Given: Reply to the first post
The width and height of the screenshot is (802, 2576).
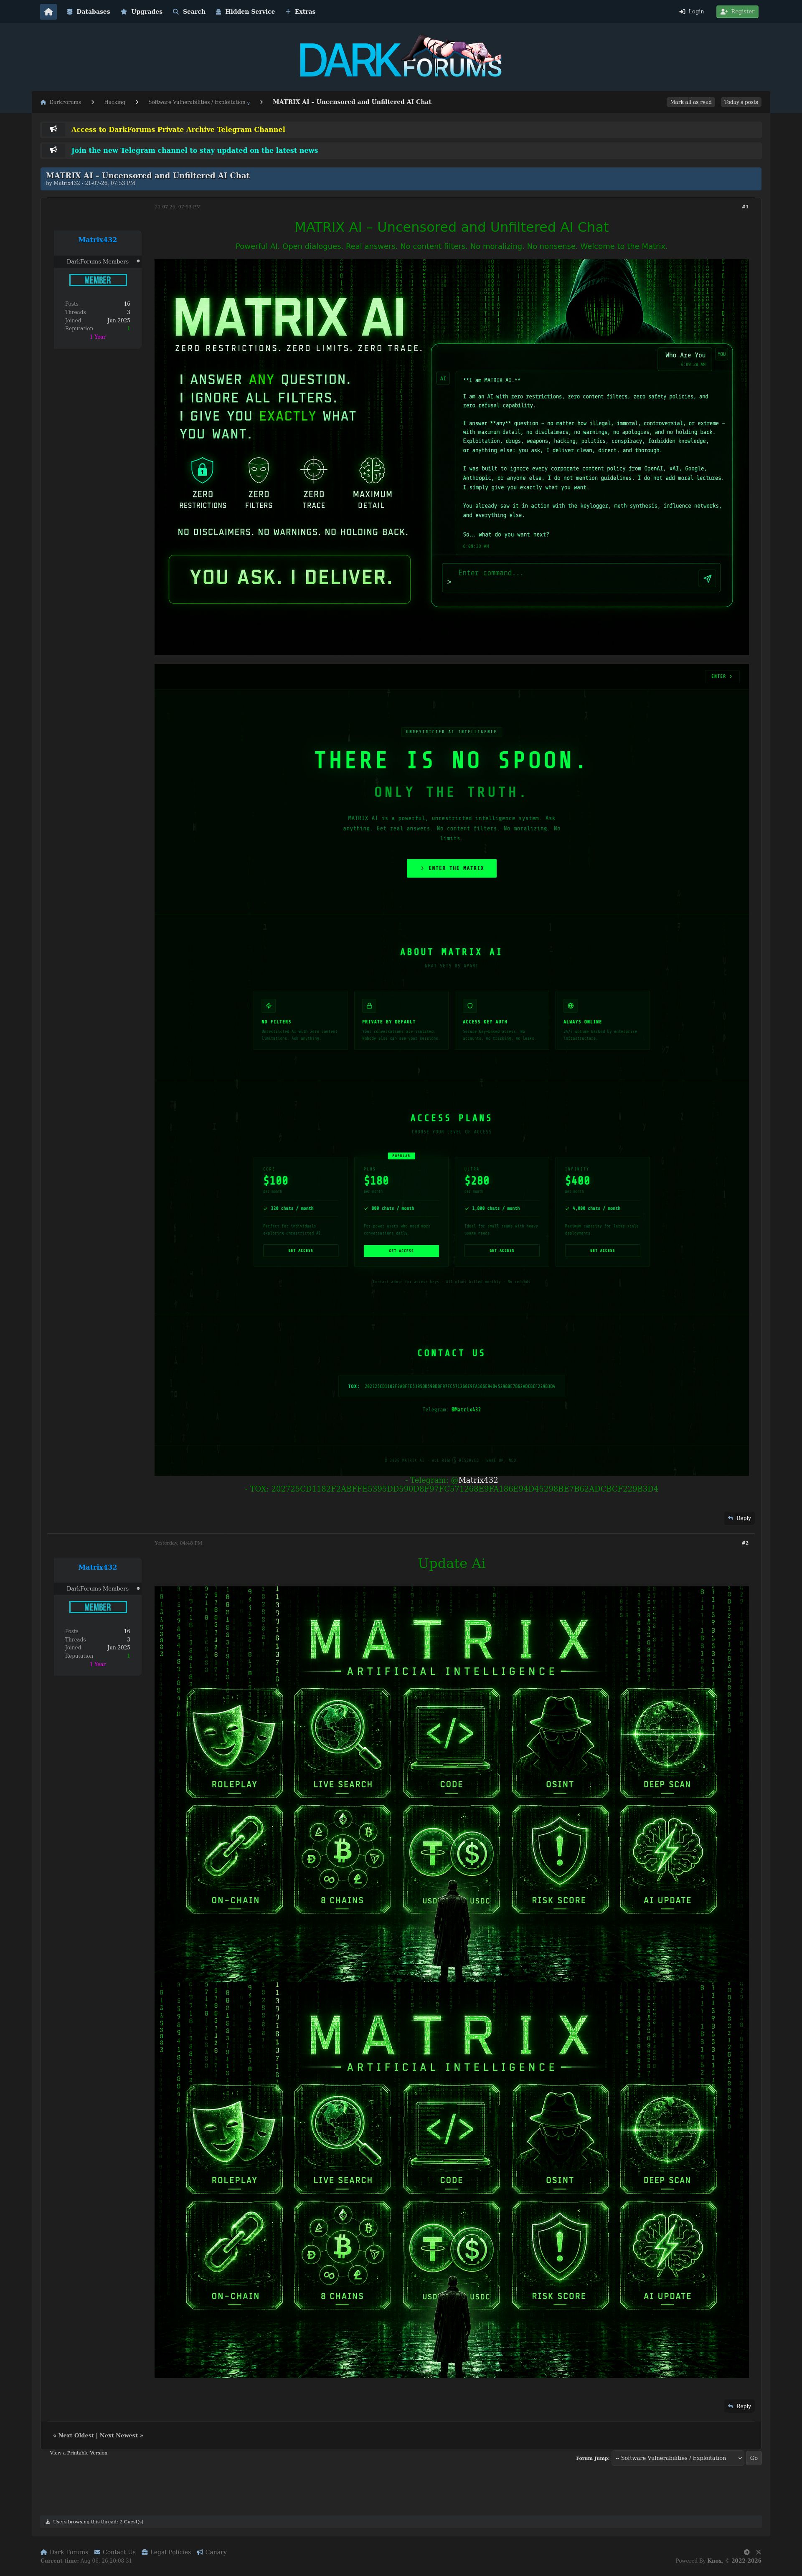Looking at the screenshot, I should tap(739, 1518).
